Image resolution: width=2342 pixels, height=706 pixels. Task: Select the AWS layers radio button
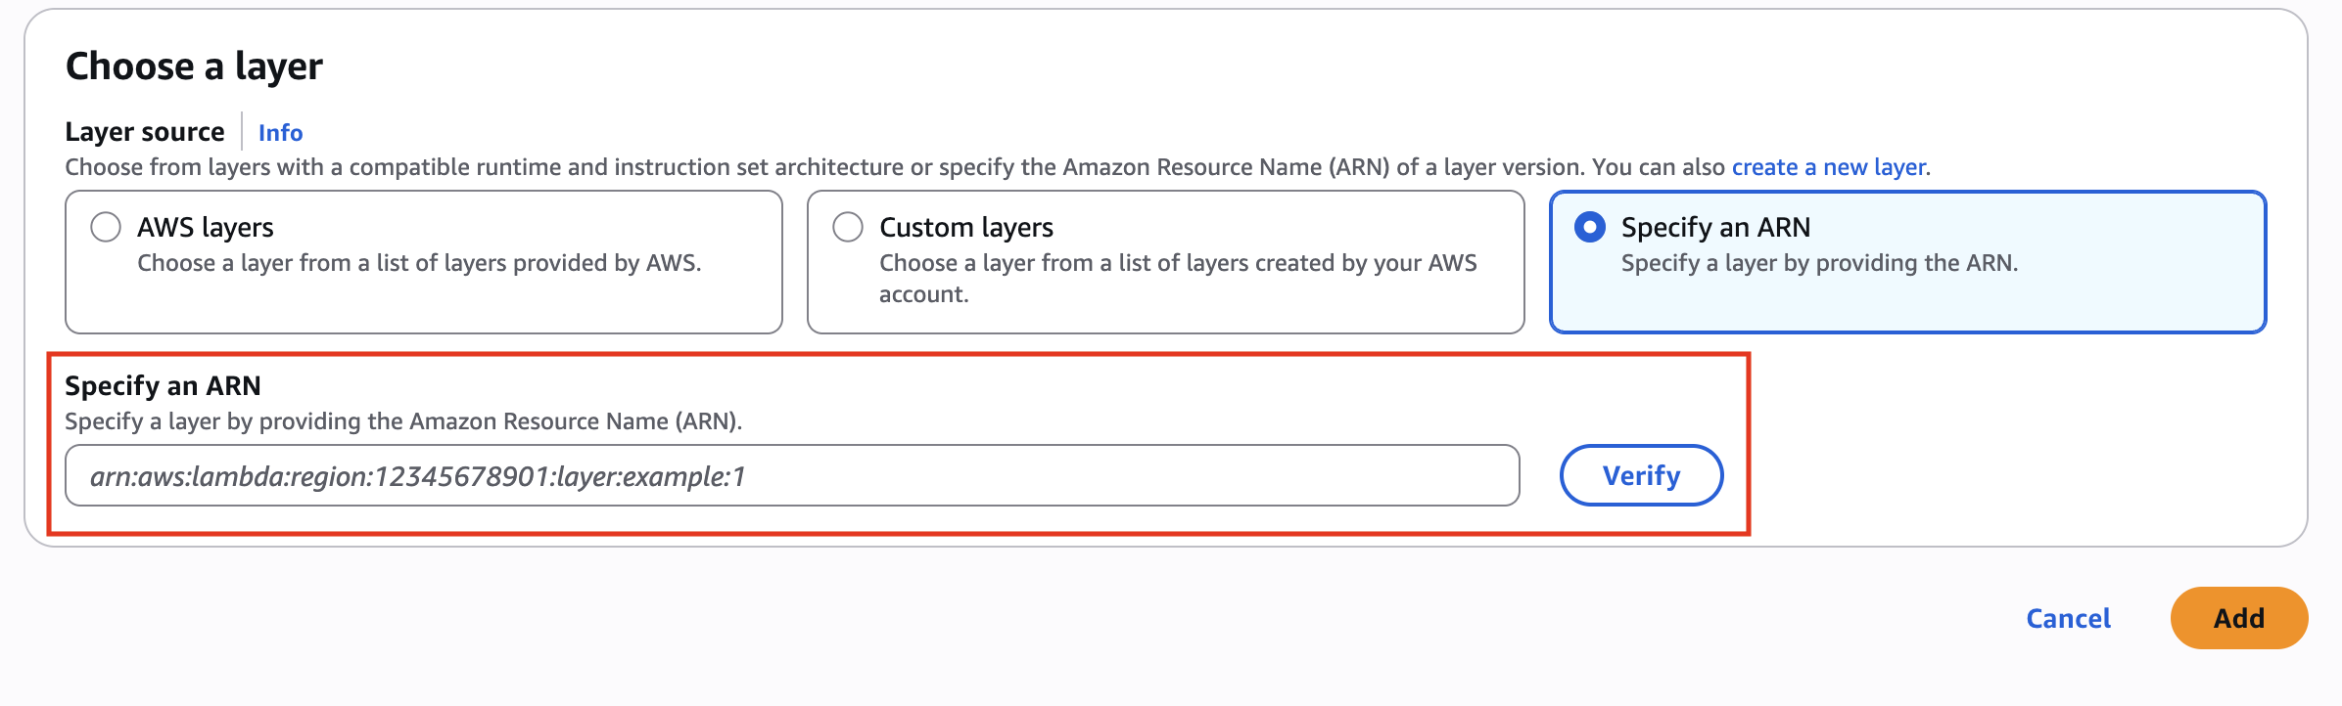106,227
